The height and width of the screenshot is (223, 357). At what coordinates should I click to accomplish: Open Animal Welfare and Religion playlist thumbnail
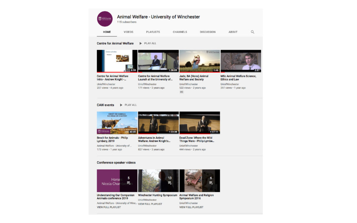point(200,181)
